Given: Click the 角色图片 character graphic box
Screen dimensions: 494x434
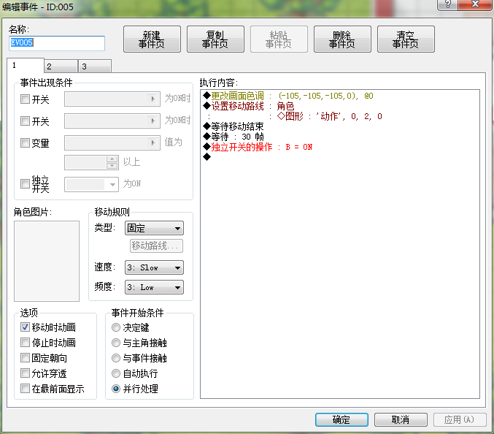Looking at the screenshot, I should 47,261.
